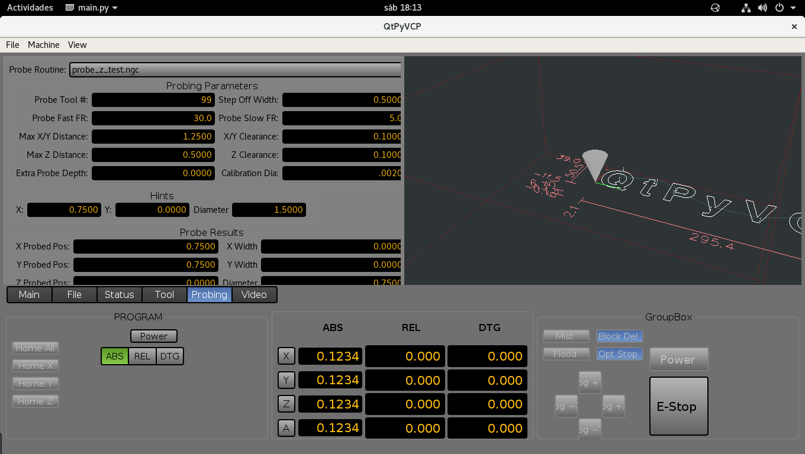Viewport: 805px width, 454px height.
Task: Click the Z Clearance field
Action: click(x=342, y=155)
